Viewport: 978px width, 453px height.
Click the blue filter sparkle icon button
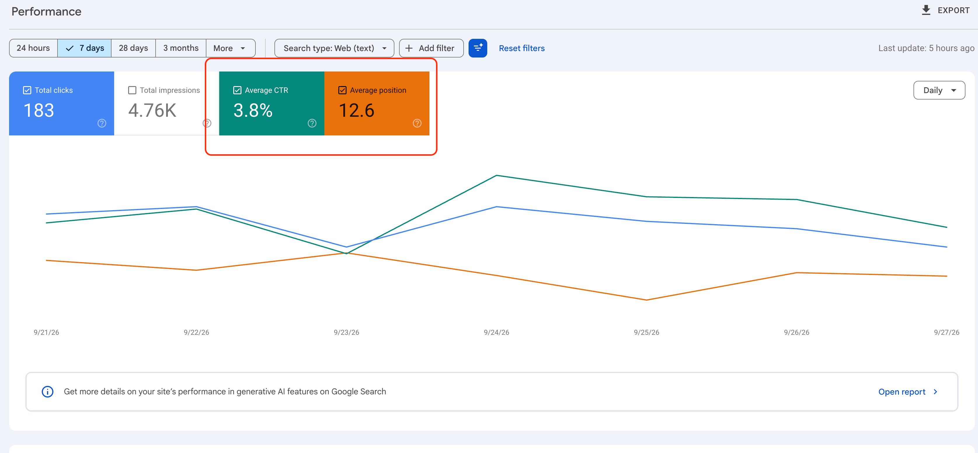point(478,48)
